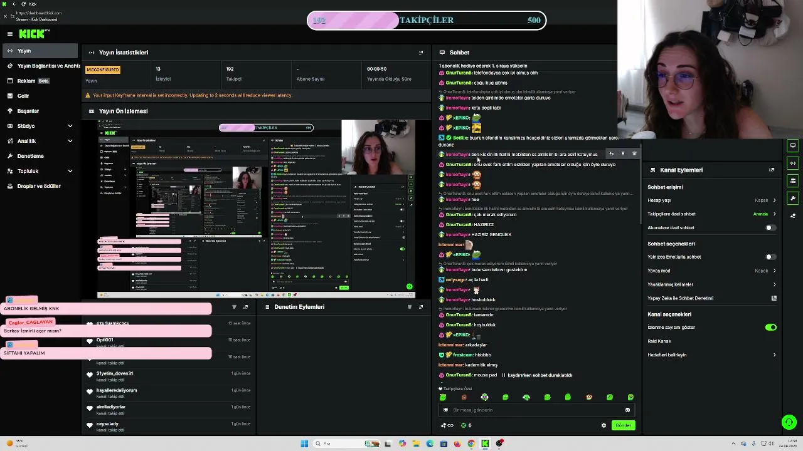Select Yayın in the sidebar
The image size is (803, 451).
(x=41, y=51)
